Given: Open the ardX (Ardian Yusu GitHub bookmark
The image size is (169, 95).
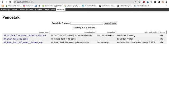Looking at the screenshot, I should point(107,6).
